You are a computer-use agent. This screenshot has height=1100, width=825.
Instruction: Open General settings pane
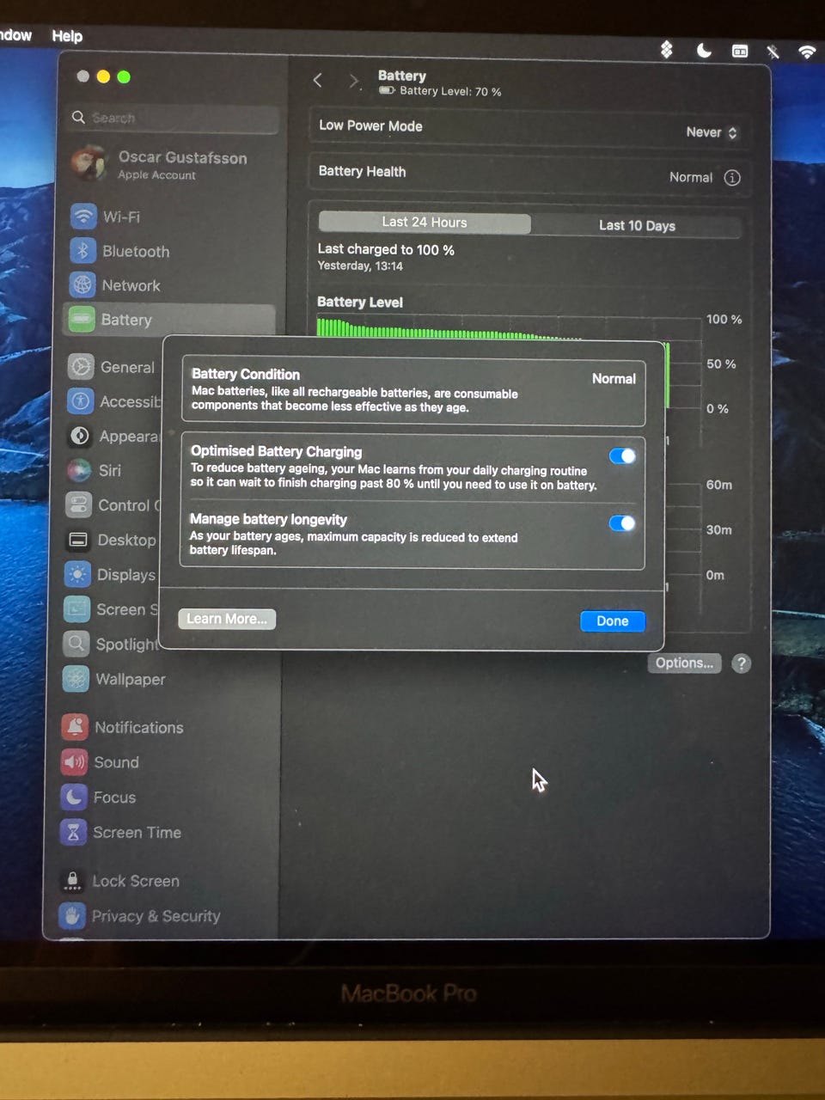click(113, 367)
